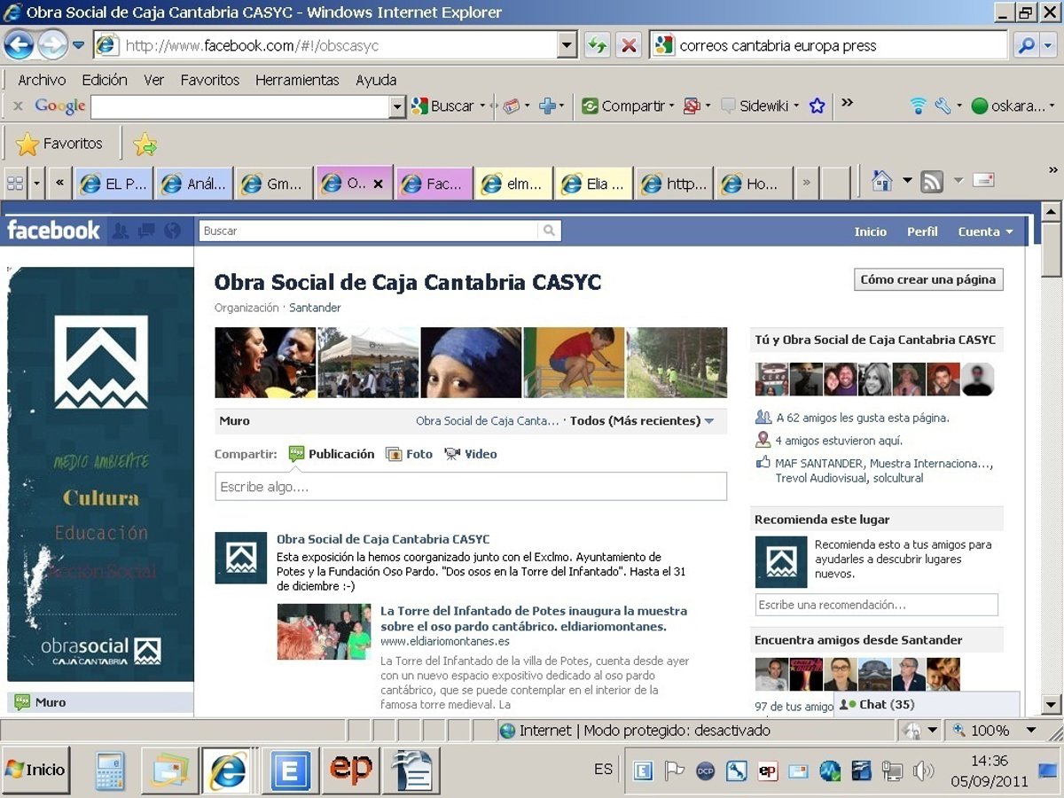Click the Facebook search magnifier icon
The image size is (1064, 798).
(549, 231)
